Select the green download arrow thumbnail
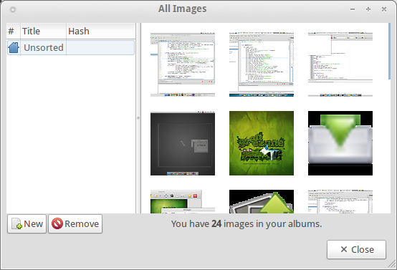 [340, 143]
